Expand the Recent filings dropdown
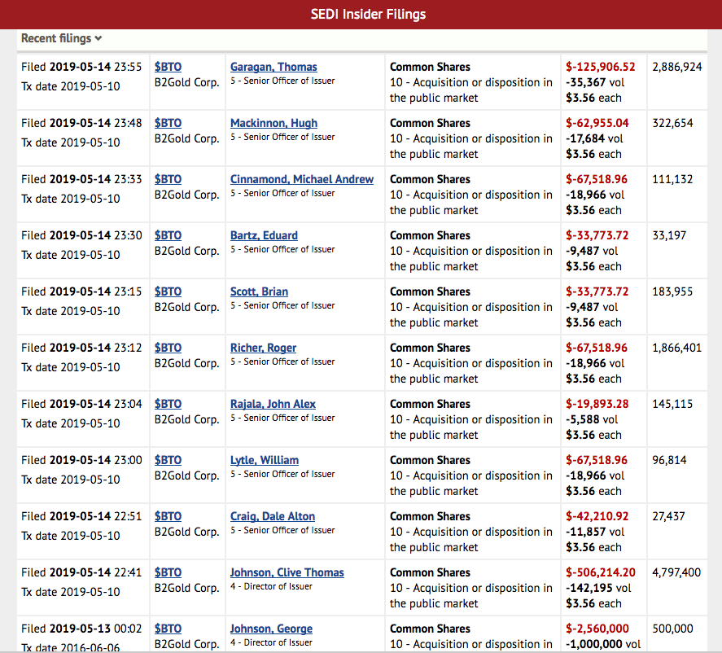This screenshot has width=722, height=653. click(62, 38)
